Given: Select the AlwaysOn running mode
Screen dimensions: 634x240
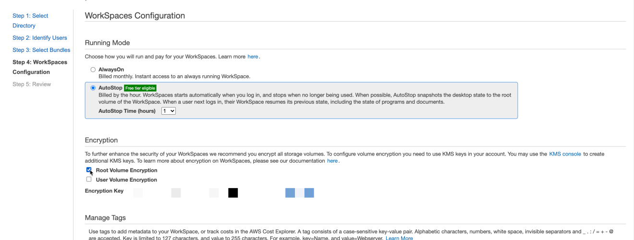Looking at the screenshot, I should coord(93,70).
